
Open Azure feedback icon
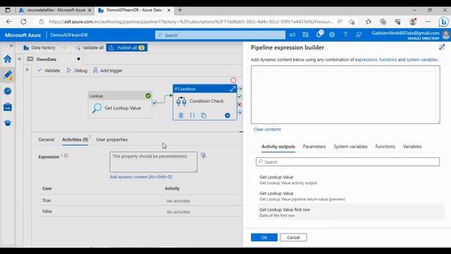click(x=359, y=35)
